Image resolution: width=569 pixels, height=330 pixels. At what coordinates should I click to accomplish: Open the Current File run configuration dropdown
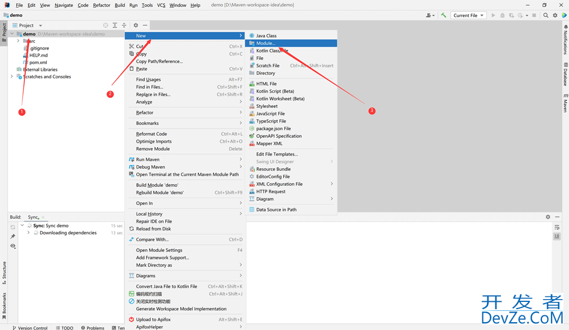468,15
